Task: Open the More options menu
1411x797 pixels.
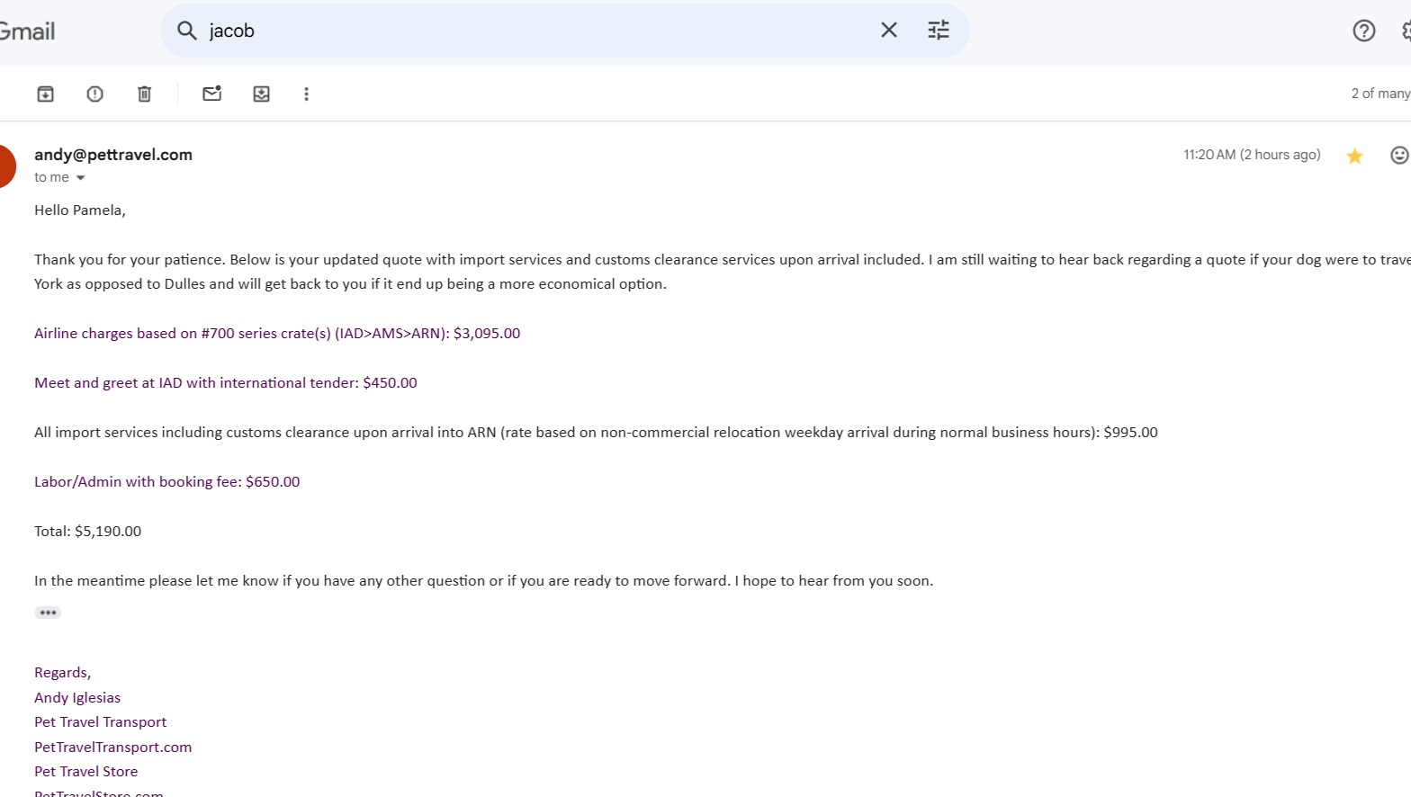Action: [x=306, y=94]
